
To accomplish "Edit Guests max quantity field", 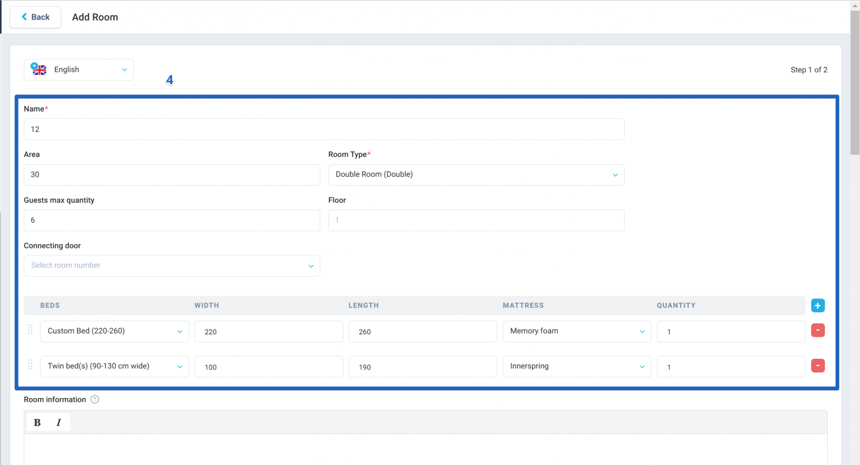I will coord(172,220).
